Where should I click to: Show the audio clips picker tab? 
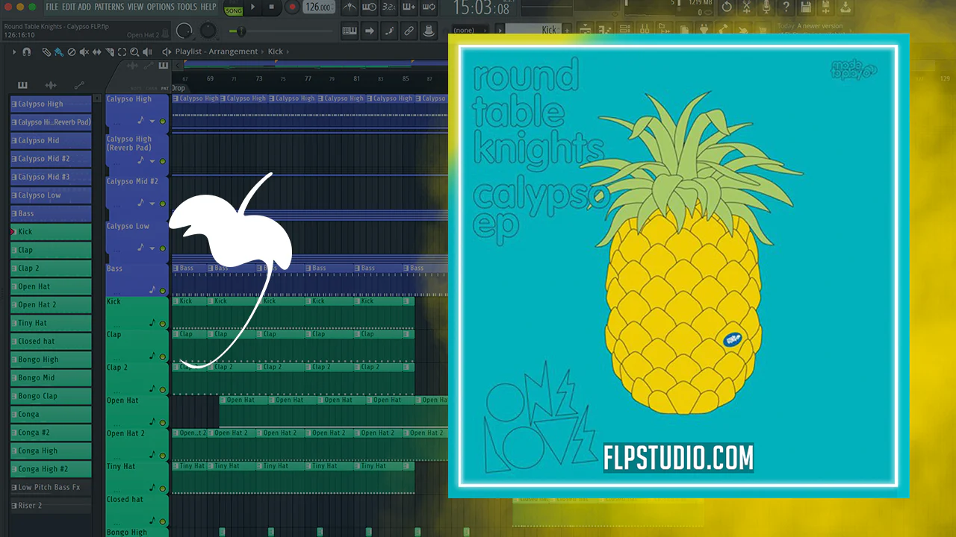pyautogui.click(x=51, y=85)
